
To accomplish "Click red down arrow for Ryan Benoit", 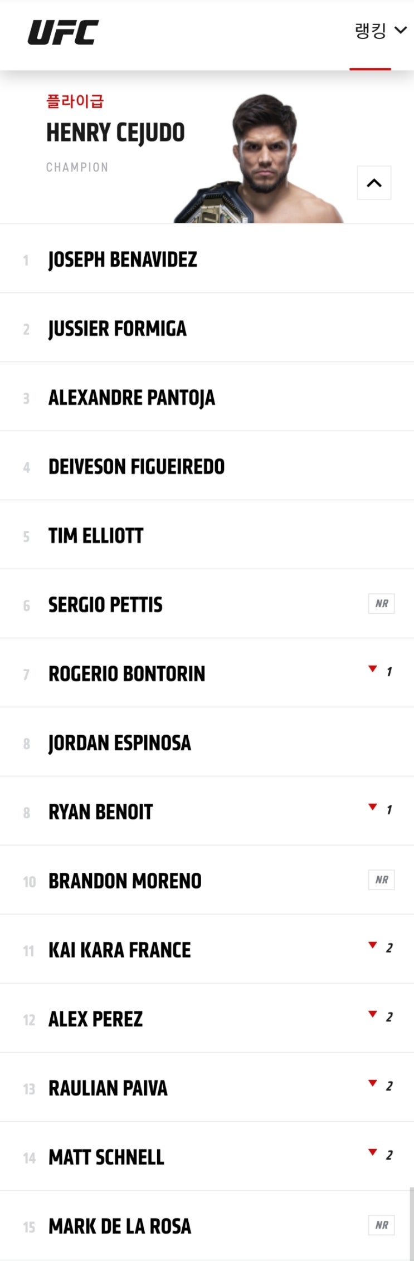I will click(373, 808).
